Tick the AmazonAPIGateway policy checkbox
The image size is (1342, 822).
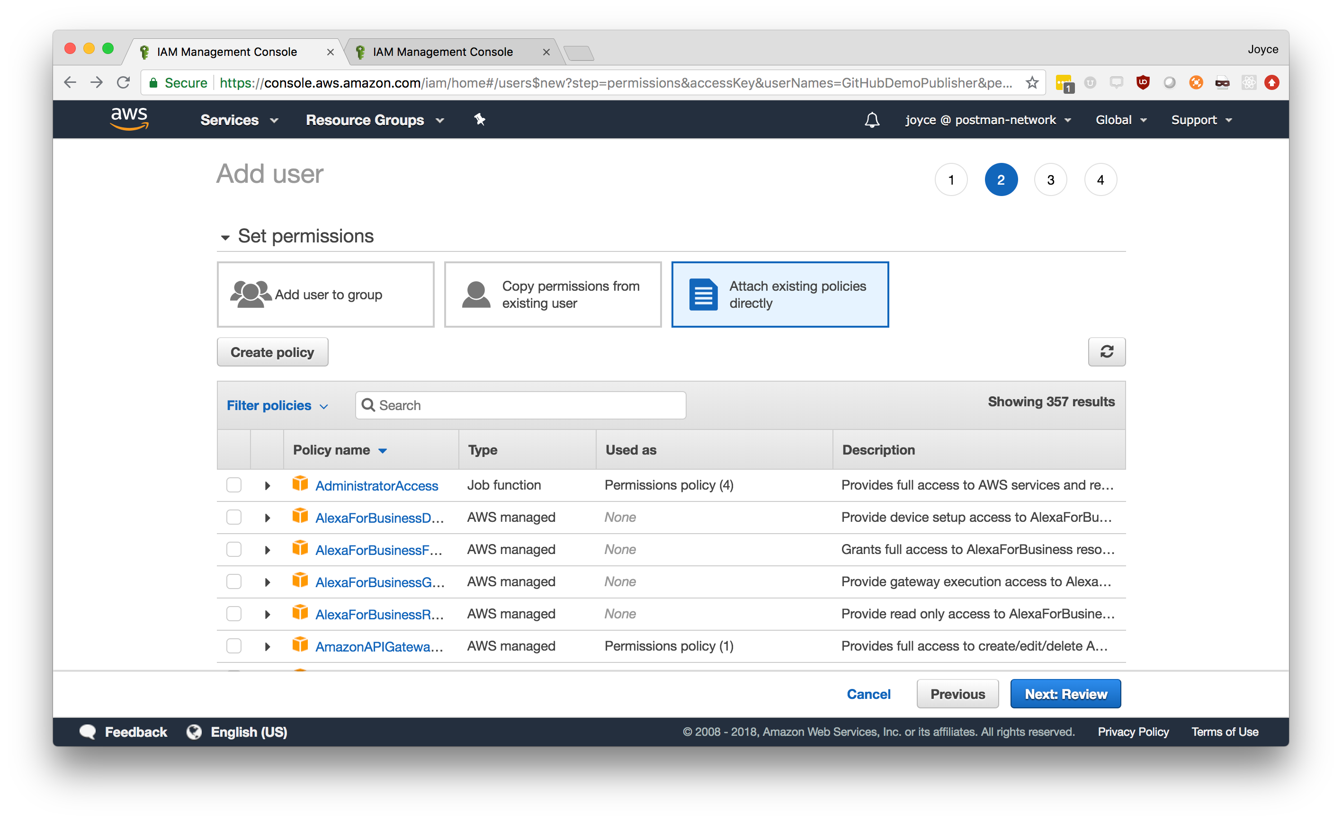[x=234, y=646]
